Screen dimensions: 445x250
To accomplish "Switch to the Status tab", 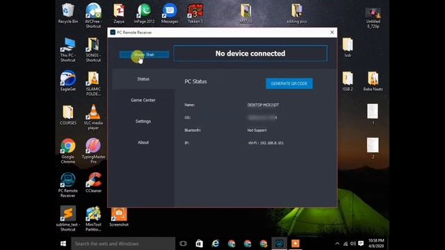I will coord(143,78).
